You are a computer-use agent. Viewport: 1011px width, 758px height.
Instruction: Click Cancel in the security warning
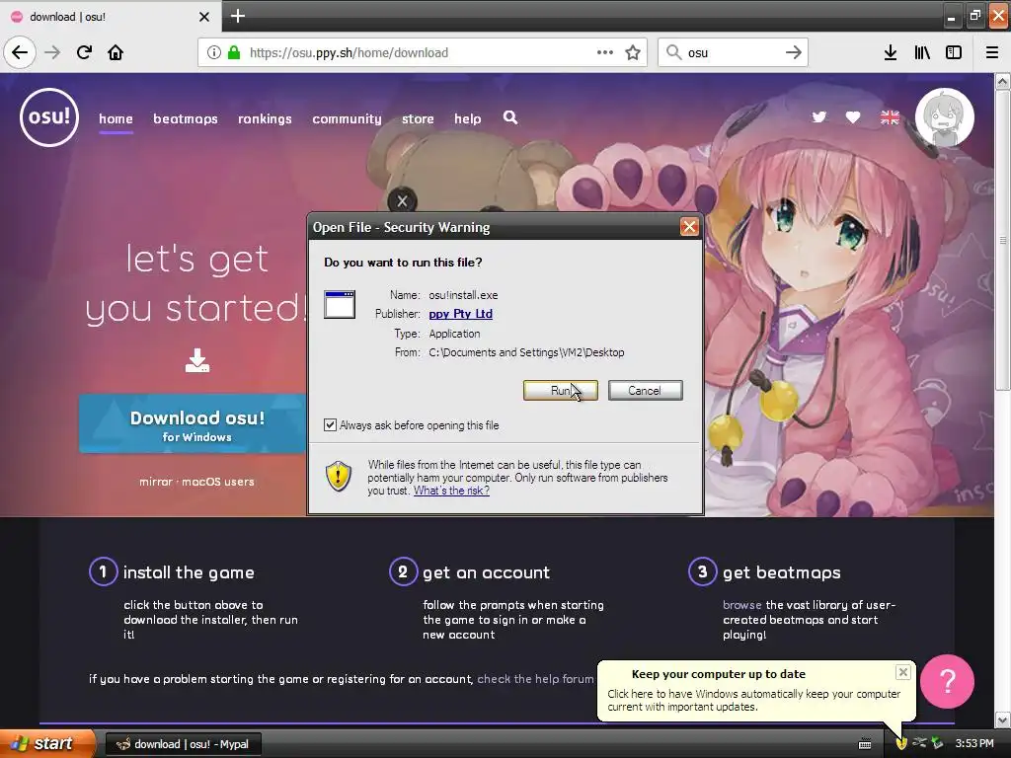pyautogui.click(x=645, y=391)
